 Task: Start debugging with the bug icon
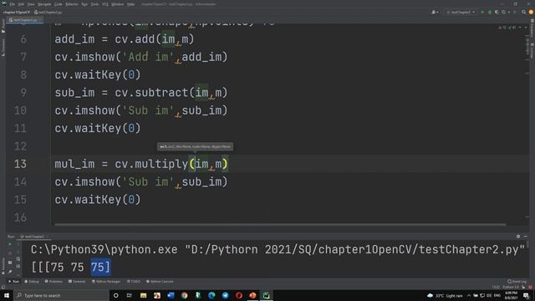[x=490, y=13]
